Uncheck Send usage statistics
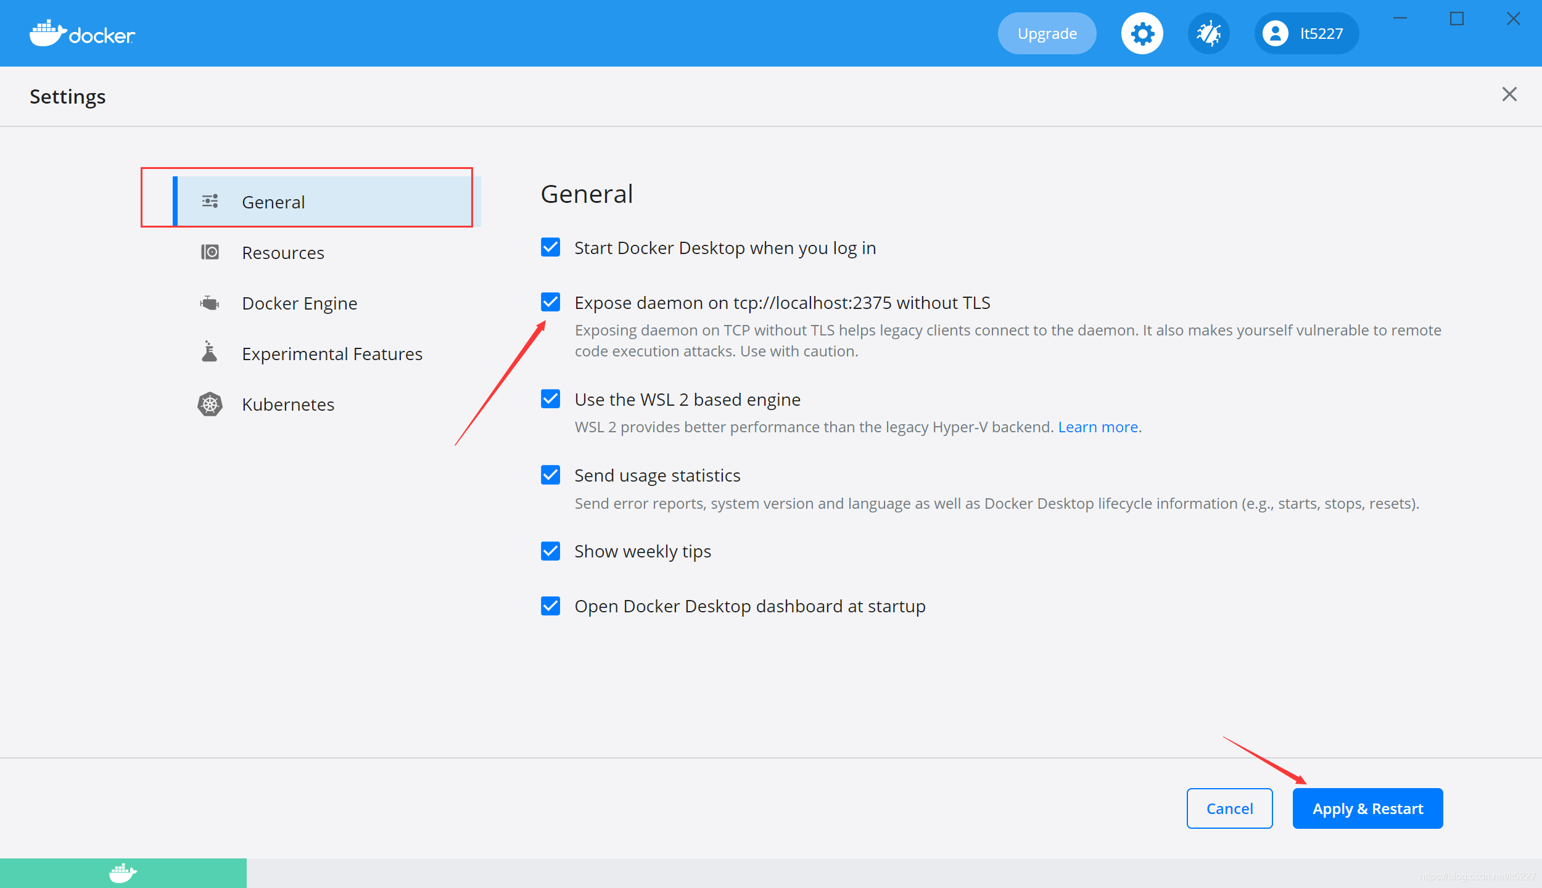Viewport: 1542px width, 888px height. pyautogui.click(x=550, y=475)
